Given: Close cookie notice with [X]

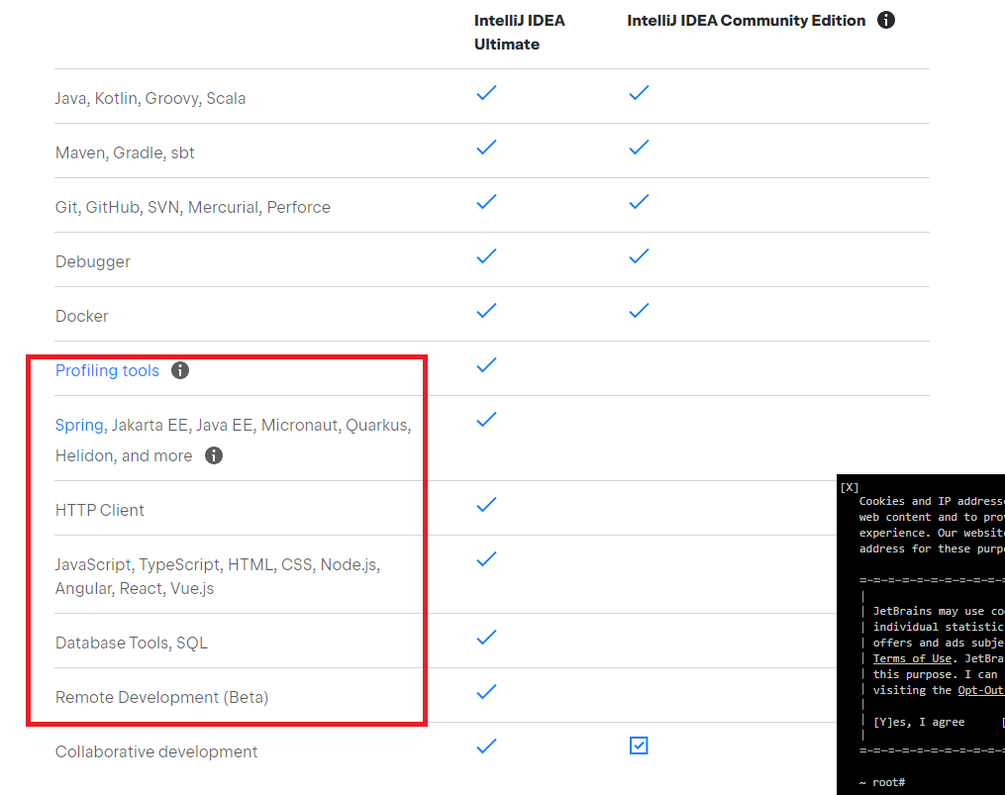Looking at the screenshot, I should coord(850,487).
